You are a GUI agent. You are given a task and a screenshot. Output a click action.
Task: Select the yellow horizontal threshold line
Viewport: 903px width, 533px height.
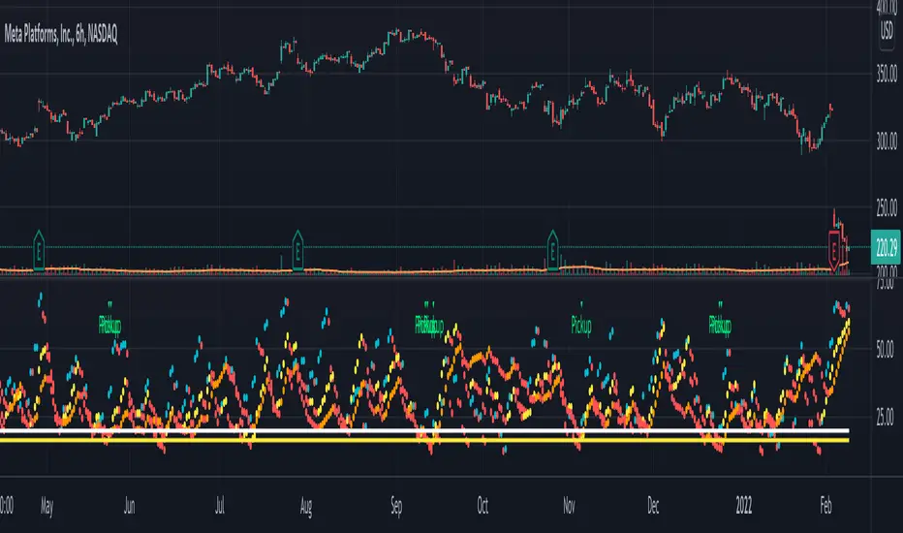click(x=424, y=441)
